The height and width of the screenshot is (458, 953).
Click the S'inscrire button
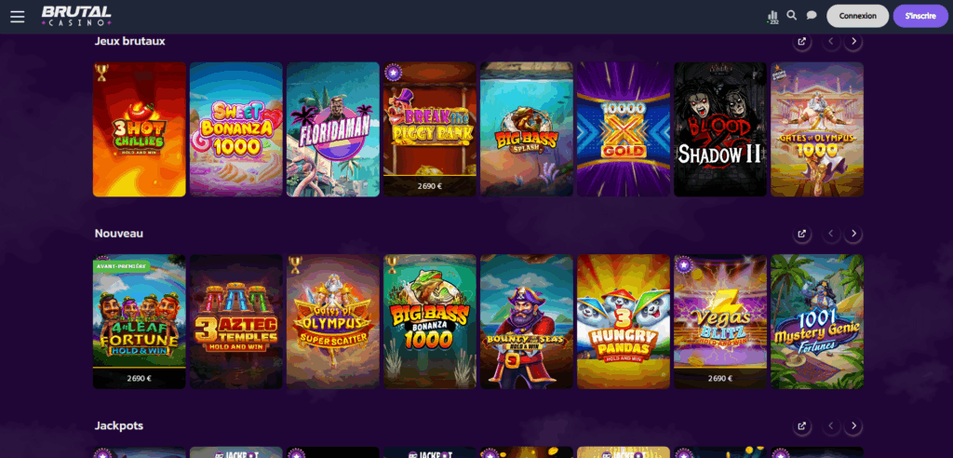(920, 16)
